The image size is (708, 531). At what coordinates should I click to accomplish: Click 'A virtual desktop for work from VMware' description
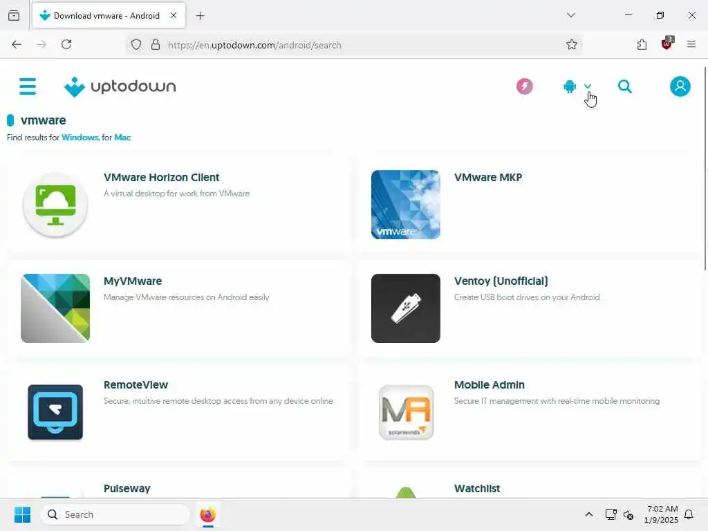[176, 194]
